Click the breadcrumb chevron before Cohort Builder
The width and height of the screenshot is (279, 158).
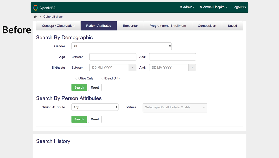(x=40, y=17)
